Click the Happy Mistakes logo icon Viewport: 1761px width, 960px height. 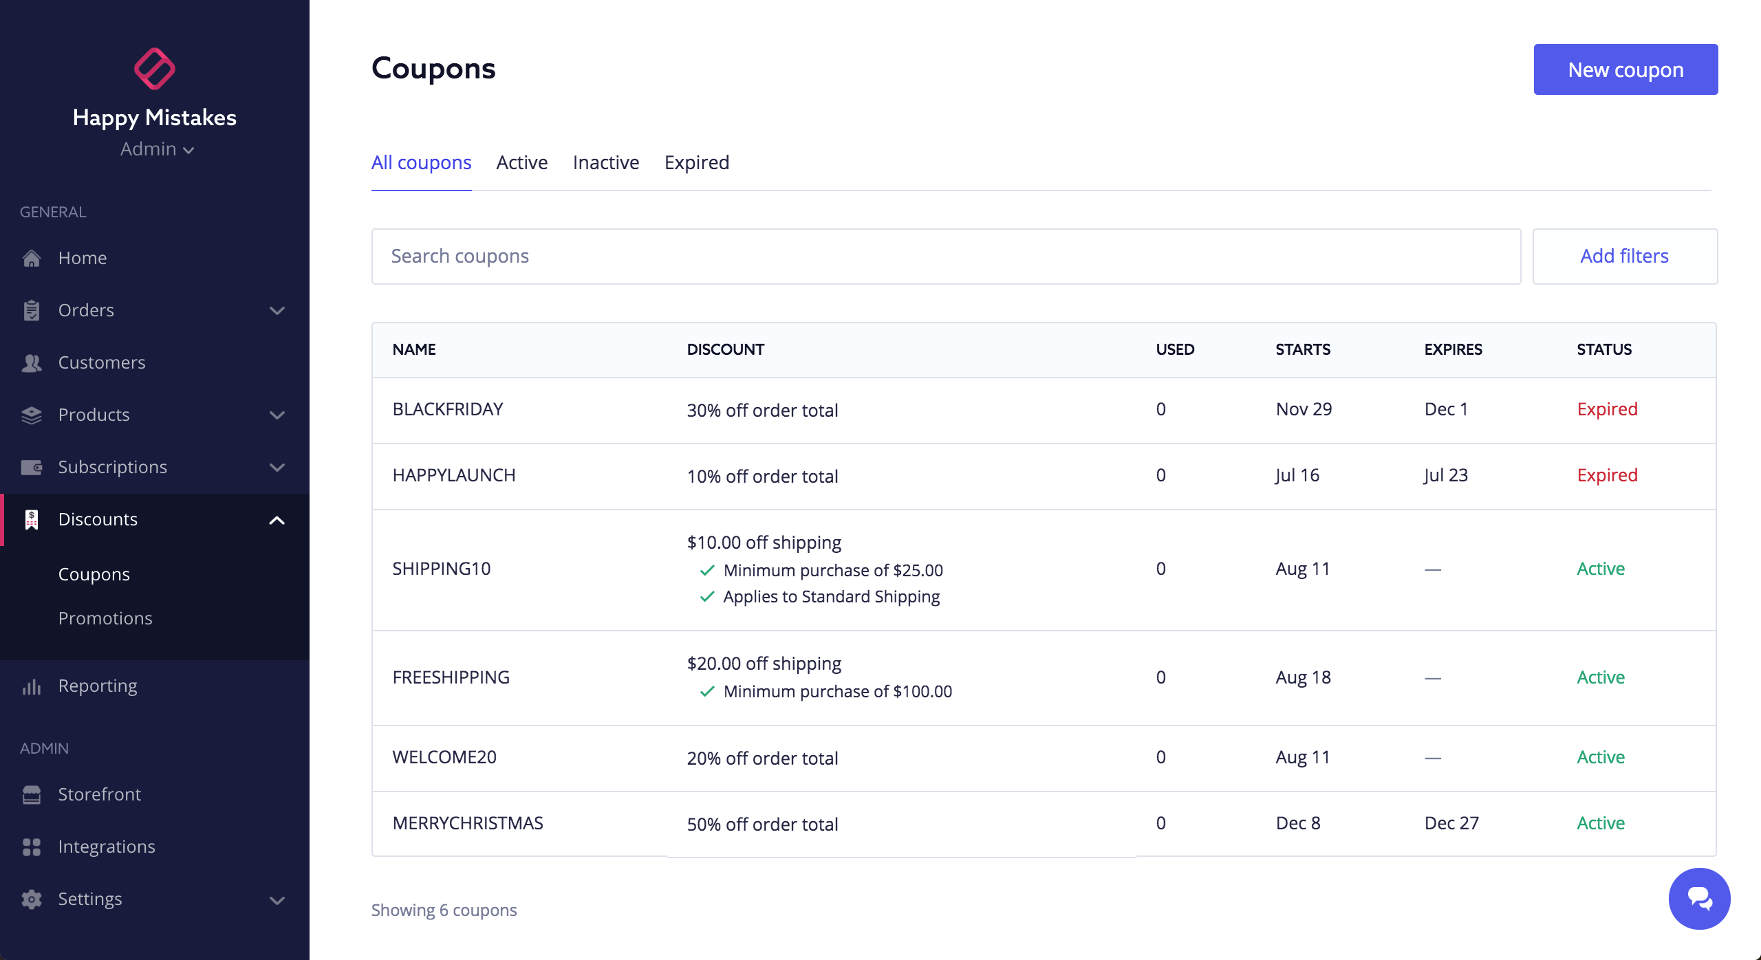(x=155, y=69)
